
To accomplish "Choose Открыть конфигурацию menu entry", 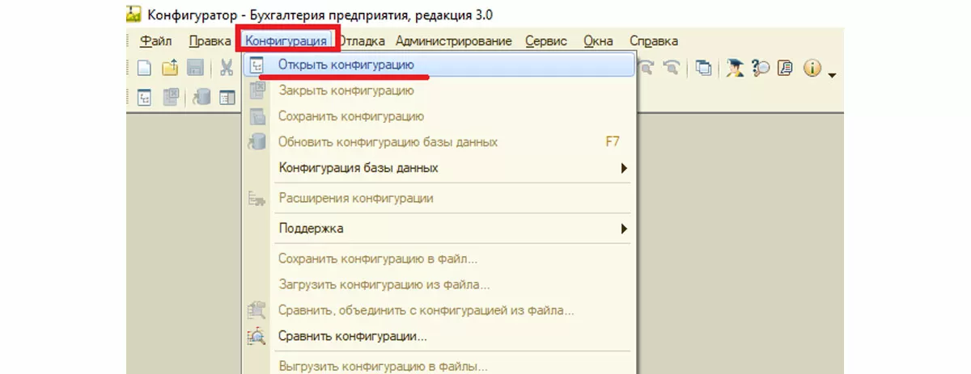I will pyautogui.click(x=440, y=65).
